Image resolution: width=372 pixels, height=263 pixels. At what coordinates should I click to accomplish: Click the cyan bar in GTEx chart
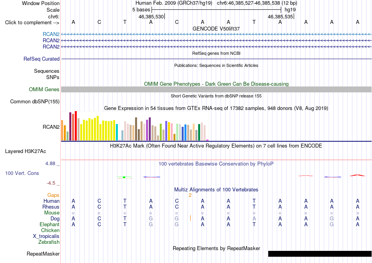117,132
